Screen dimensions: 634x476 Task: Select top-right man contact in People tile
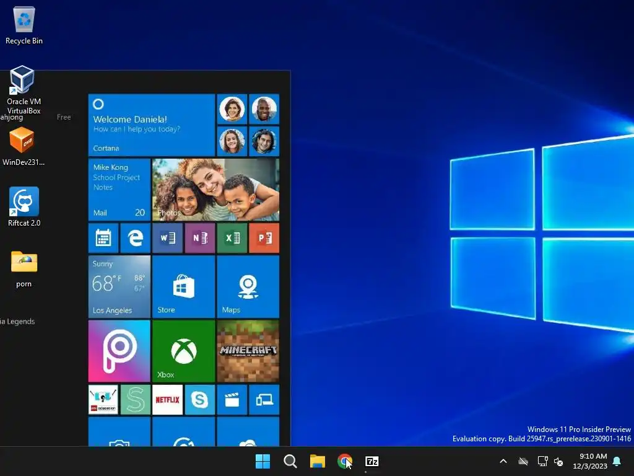(264, 109)
